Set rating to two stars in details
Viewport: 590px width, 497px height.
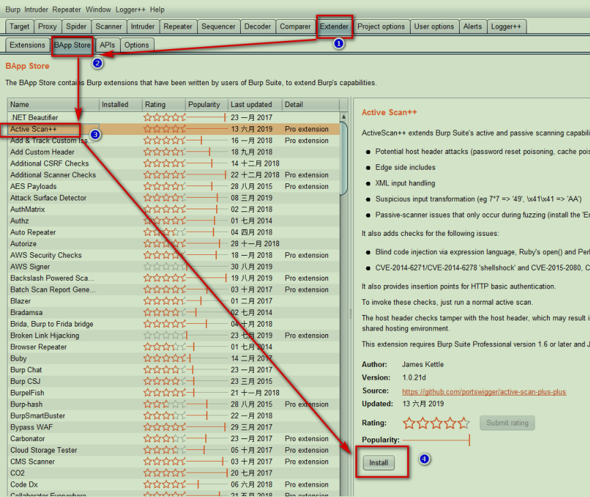coord(423,423)
